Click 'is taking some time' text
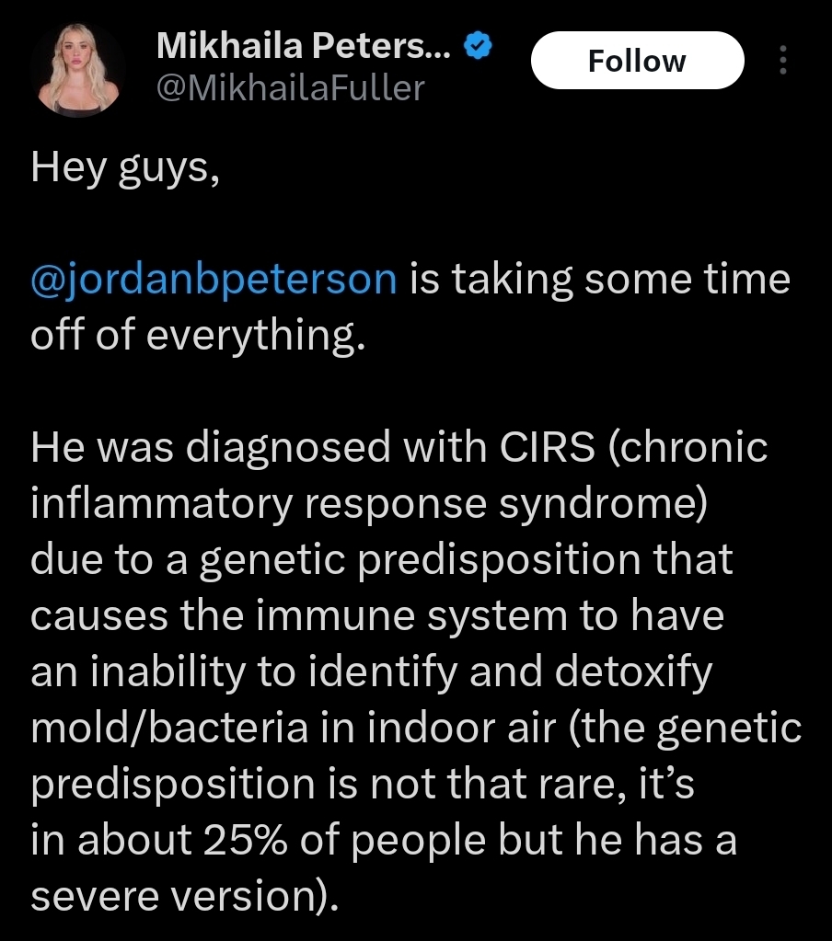Image resolution: width=832 pixels, height=941 pixels. [x=600, y=280]
